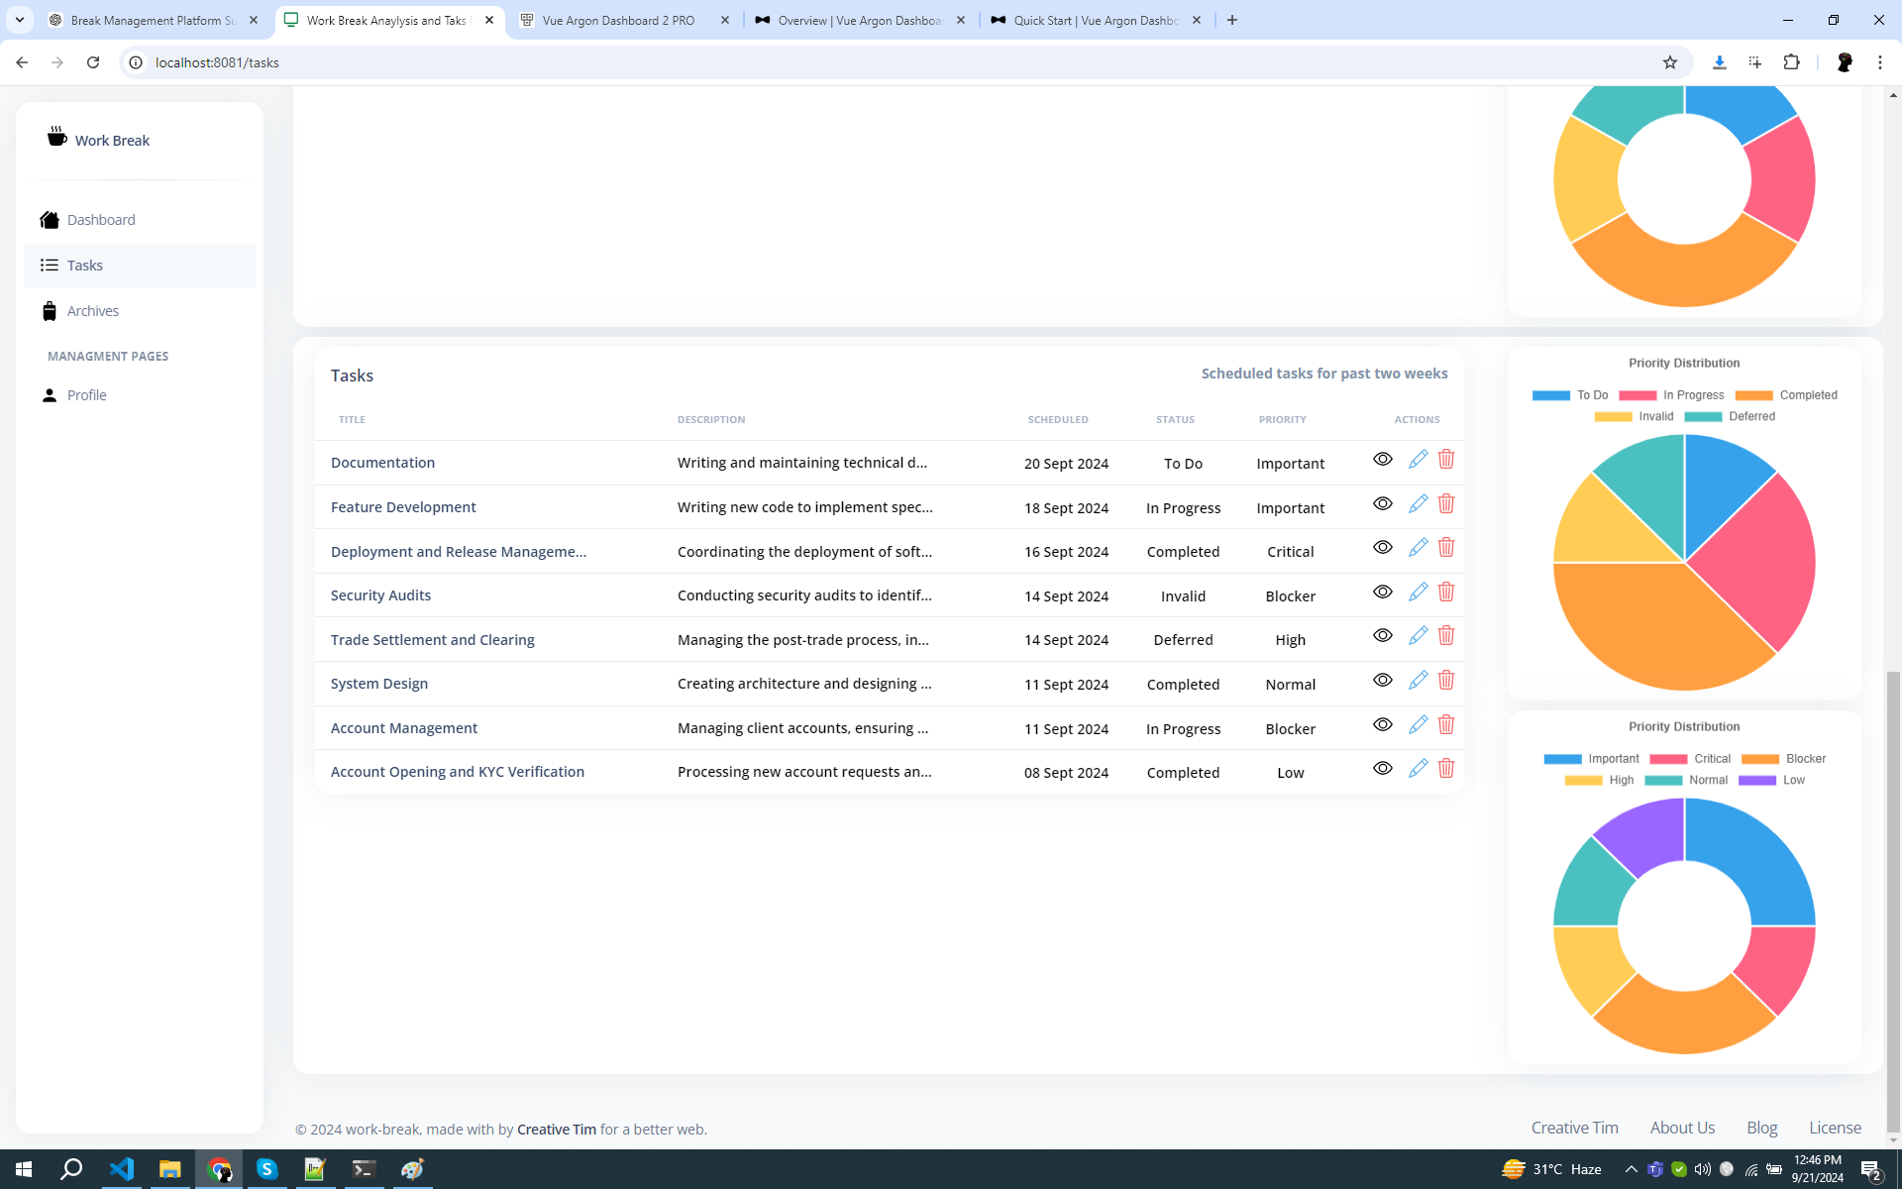The width and height of the screenshot is (1902, 1189).
Task: Open Chrome three-dot menu
Action: pyautogui.click(x=1879, y=62)
